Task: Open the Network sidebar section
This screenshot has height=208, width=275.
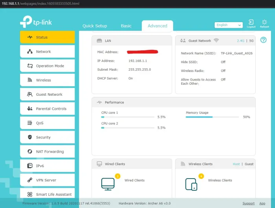Action: pyautogui.click(x=47, y=52)
